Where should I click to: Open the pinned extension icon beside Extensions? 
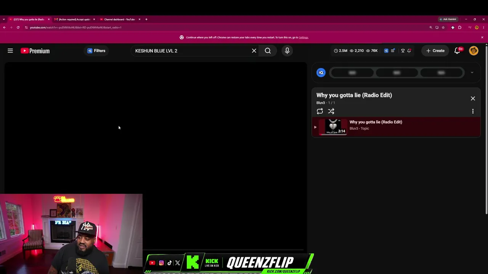pos(453,27)
